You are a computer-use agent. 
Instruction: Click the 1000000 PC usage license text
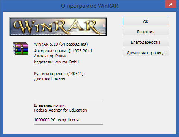click(x=57, y=120)
